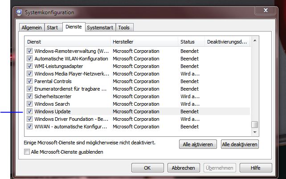The width and height of the screenshot is (286, 179).
Task: Sort by the Status column header
Action: tap(192, 42)
